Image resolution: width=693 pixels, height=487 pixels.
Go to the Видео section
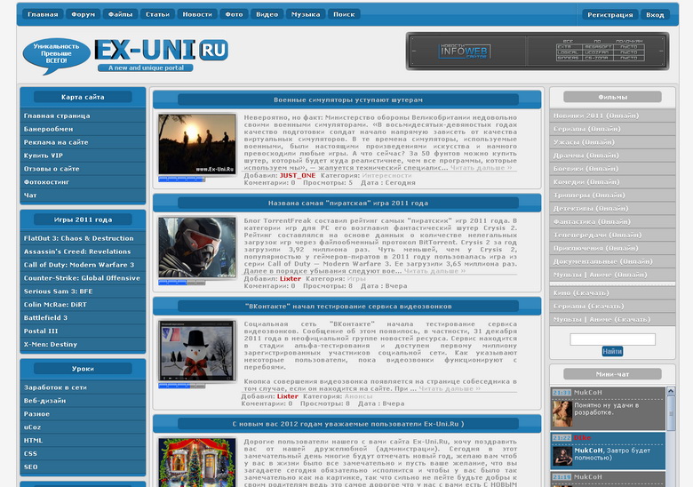(x=267, y=14)
